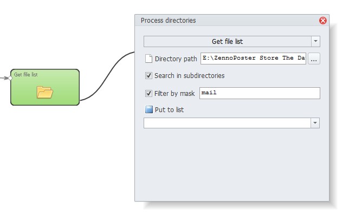
Task: Click the diamond input connector on the block
Action: point(10,78)
